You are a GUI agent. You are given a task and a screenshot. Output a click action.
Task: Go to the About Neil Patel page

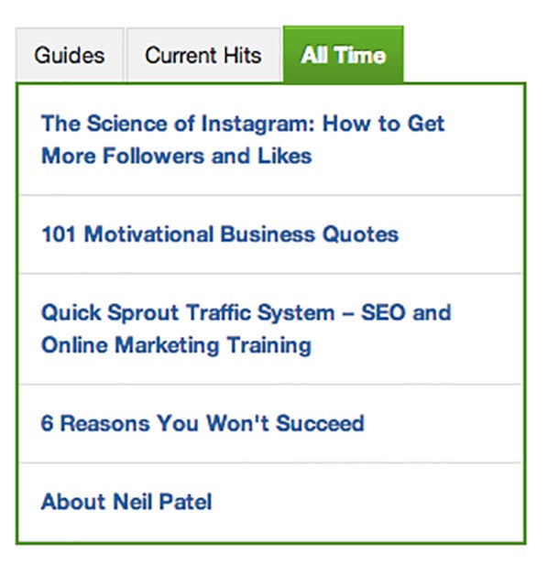pos(126,503)
